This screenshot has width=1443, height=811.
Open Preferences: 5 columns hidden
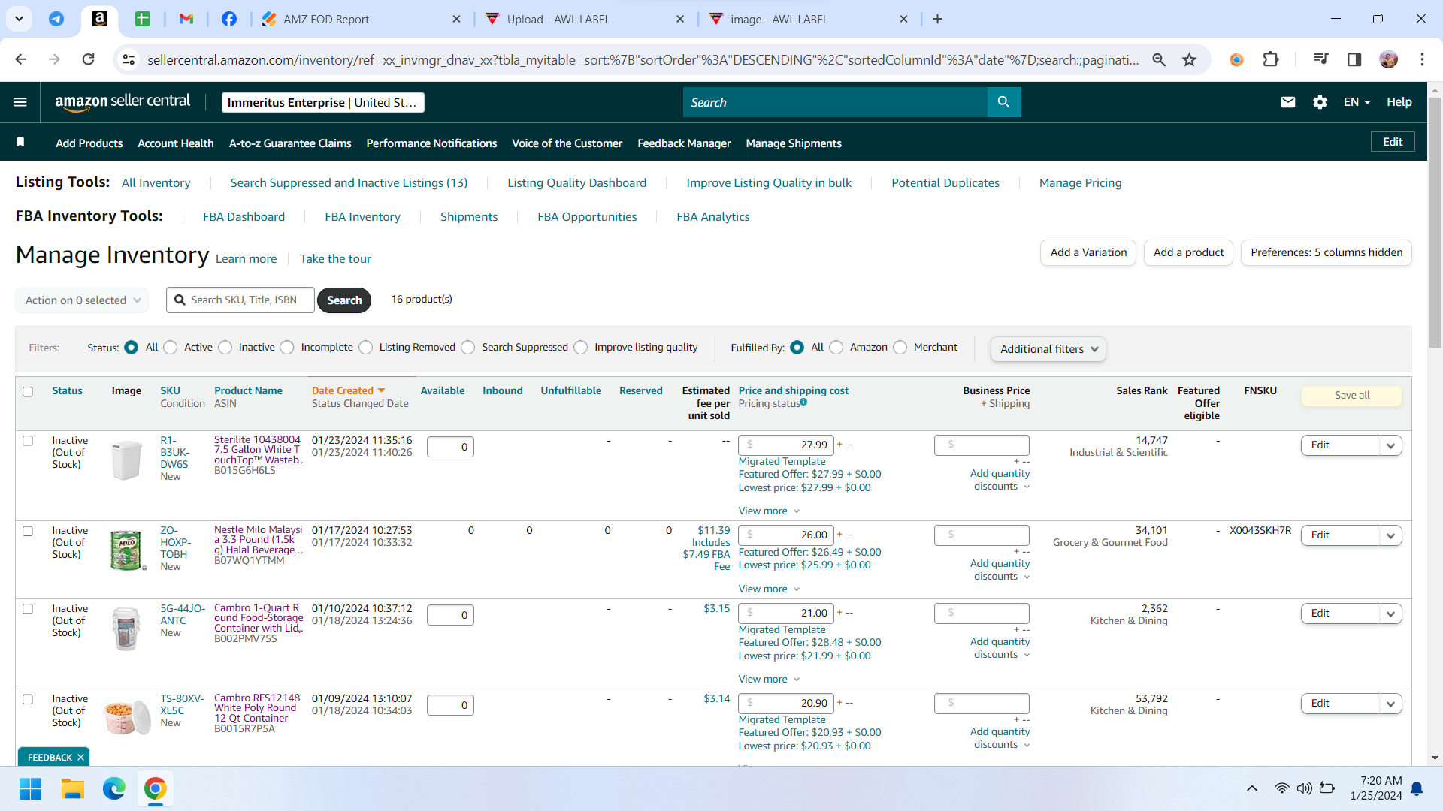1327,252
